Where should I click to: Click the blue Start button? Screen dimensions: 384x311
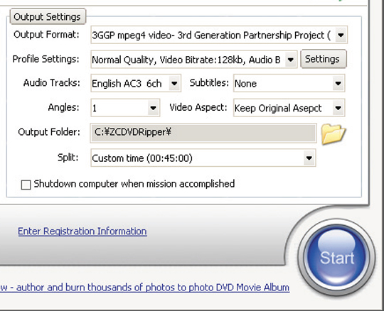coord(337,258)
